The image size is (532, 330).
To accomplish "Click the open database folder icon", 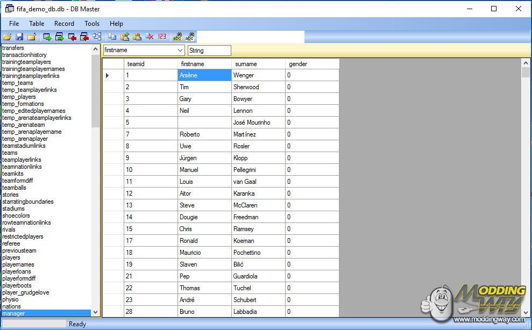I will tap(7, 37).
